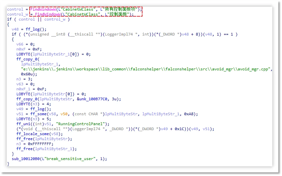The height and width of the screenshot is (176, 282).
Task: Click the 'LOBYTE(n3) = 5;' line
Action: tap(34, 119)
